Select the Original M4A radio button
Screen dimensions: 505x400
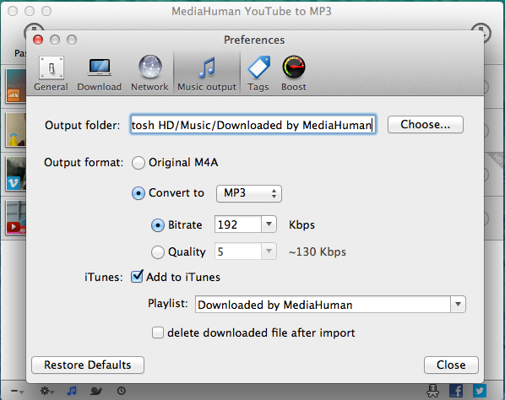coord(138,163)
